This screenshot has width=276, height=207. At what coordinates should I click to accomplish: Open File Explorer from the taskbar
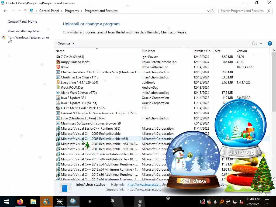coord(33,202)
